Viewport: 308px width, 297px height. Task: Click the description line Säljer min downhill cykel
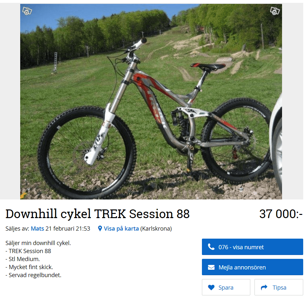38,243
